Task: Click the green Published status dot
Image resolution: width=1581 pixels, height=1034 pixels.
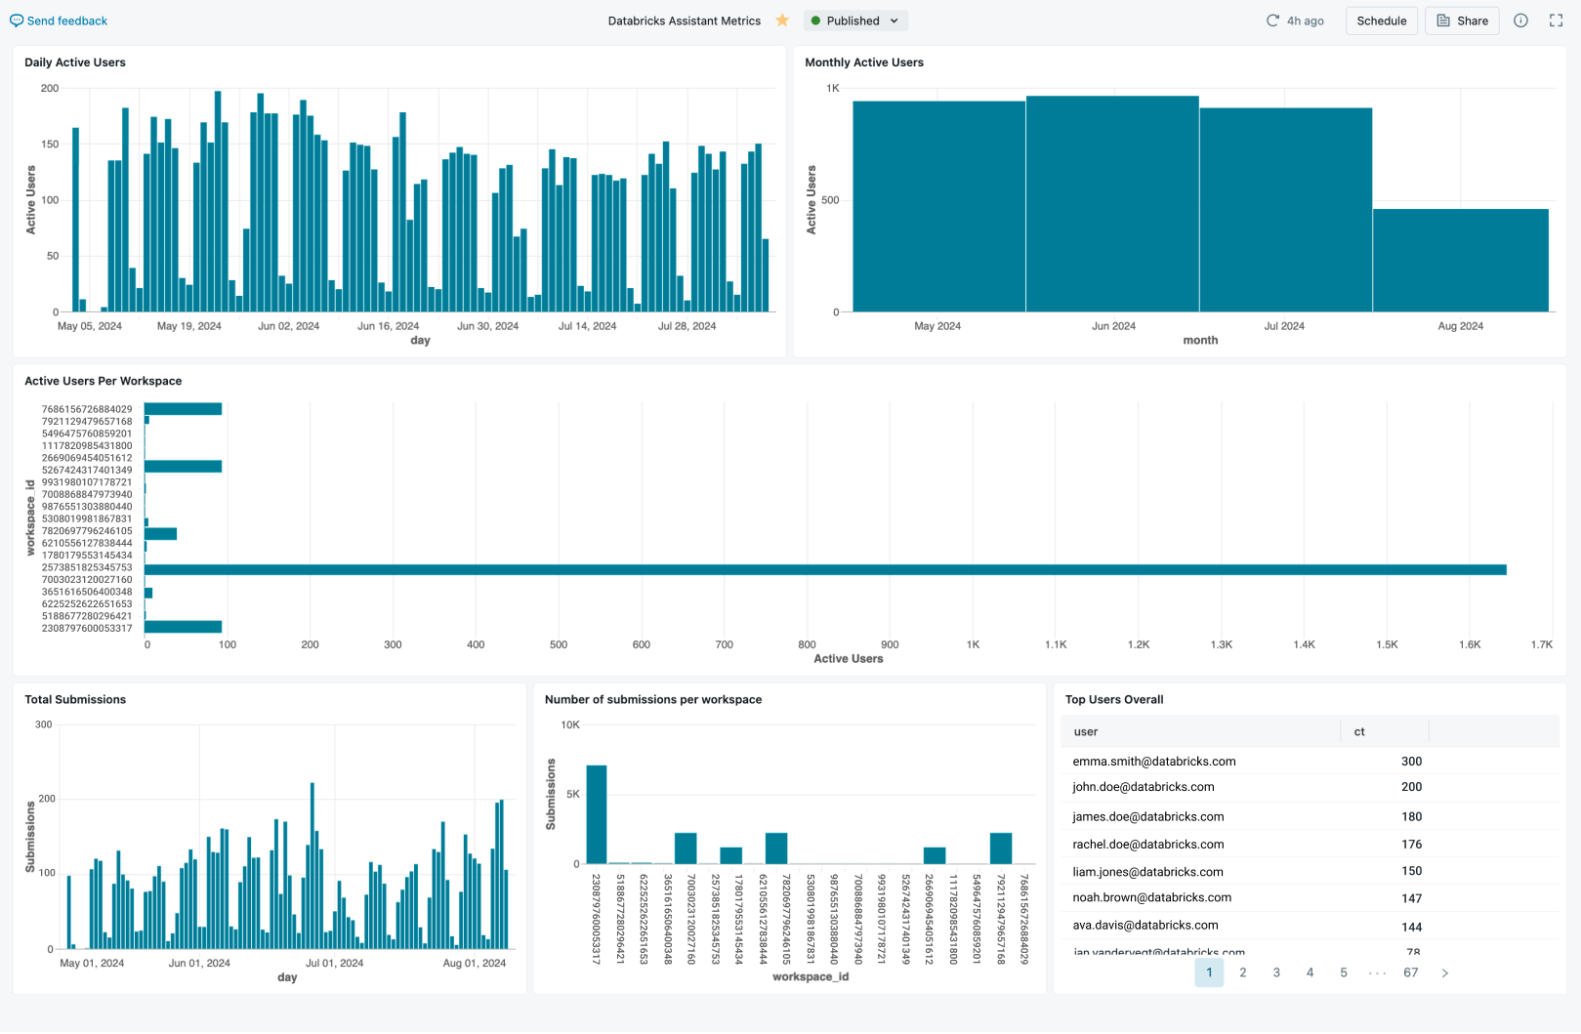Action: 817,20
